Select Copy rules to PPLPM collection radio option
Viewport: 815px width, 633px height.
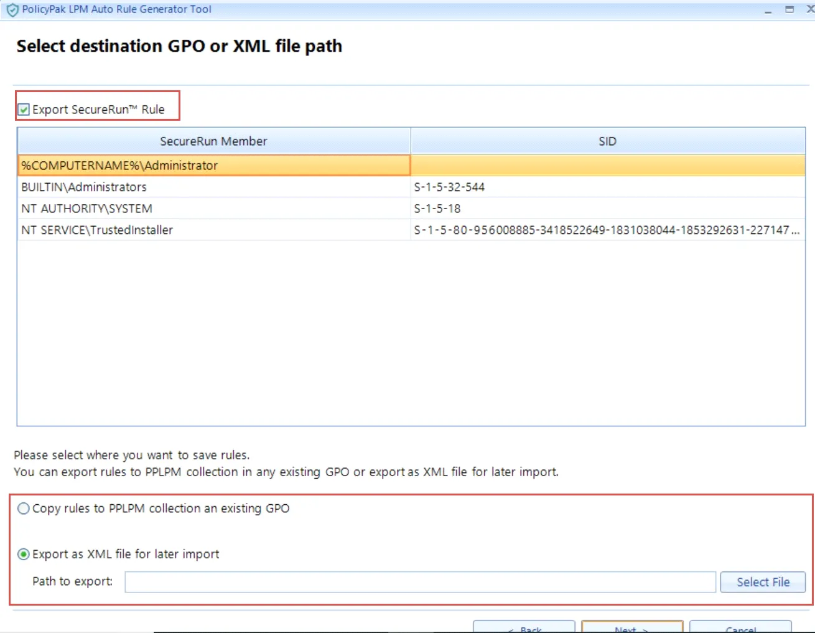pyautogui.click(x=23, y=508)
